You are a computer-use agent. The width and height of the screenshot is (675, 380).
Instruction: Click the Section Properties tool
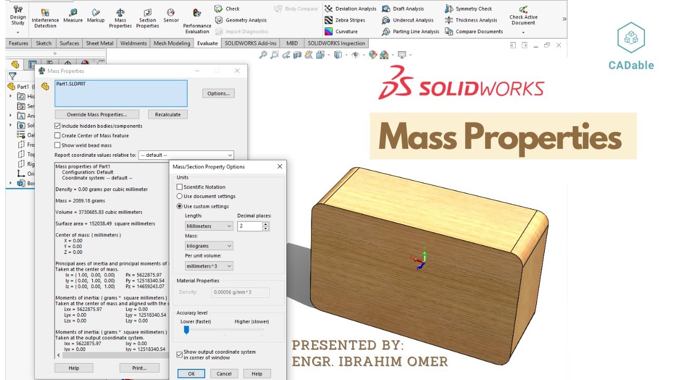click(x=147, y=16)
